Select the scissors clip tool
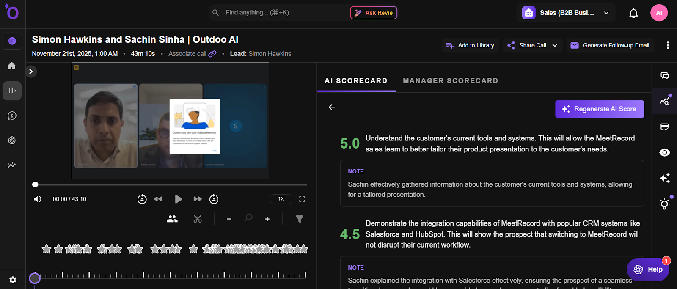Image resolution: width=677 pixels, height=289 pixels. click(x=198, y=219)
